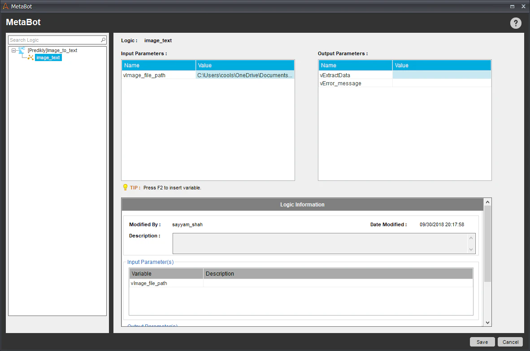The width and height of the screenshot is (530, 351).
Task: Close the MetaBot window
Action: (x=523, y=6)
